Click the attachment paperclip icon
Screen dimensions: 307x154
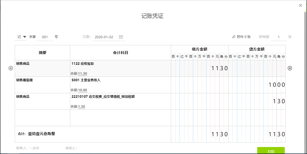tap(234, 37)
